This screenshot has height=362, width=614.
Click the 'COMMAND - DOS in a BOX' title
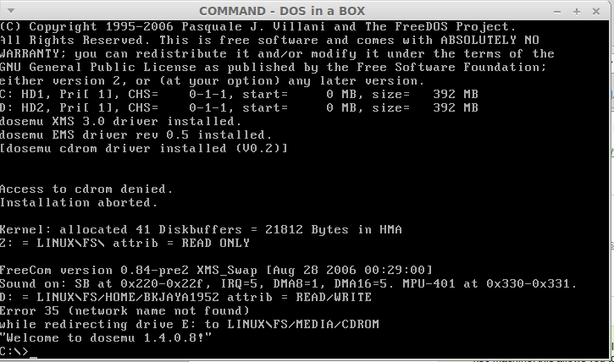coord(282,11)
